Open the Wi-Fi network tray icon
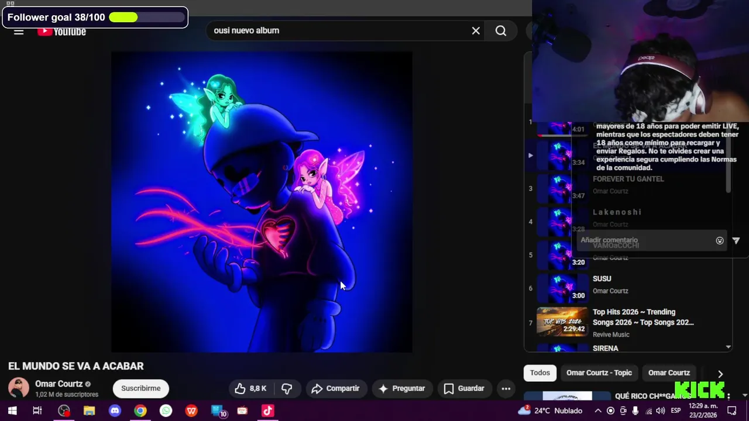Viewport: 749px width, 421px height. click(x=648, y=410)
